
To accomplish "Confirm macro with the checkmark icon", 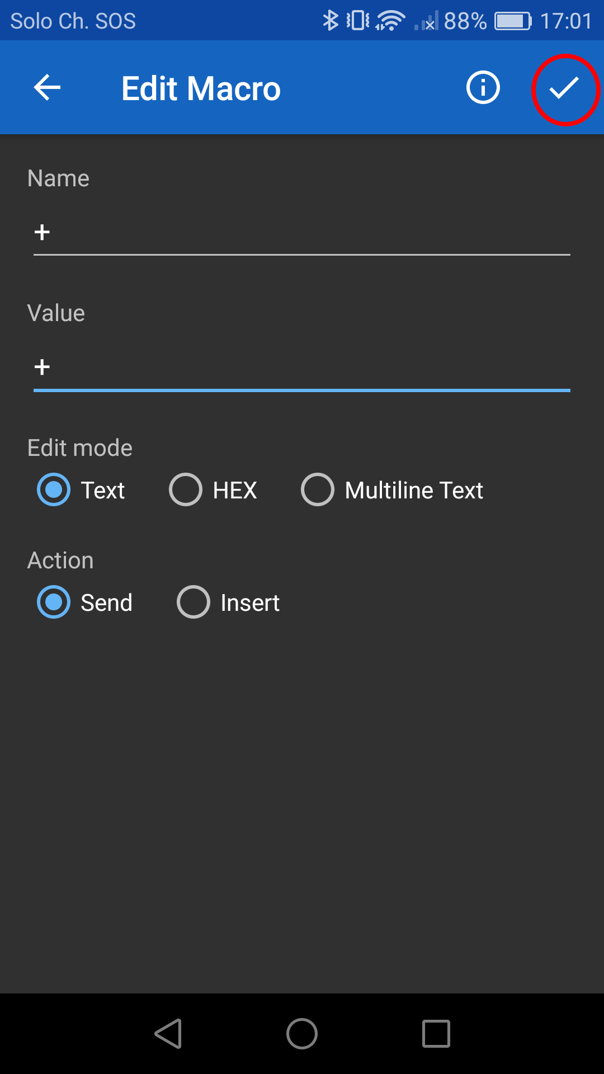I will 564,88.
